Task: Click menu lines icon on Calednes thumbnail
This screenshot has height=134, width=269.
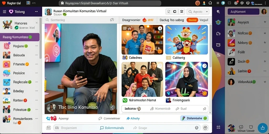Action: coord(125,28)
